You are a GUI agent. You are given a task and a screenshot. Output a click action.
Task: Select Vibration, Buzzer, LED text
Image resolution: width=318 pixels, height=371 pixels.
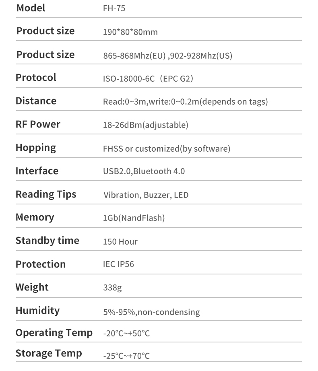point(146,195)
